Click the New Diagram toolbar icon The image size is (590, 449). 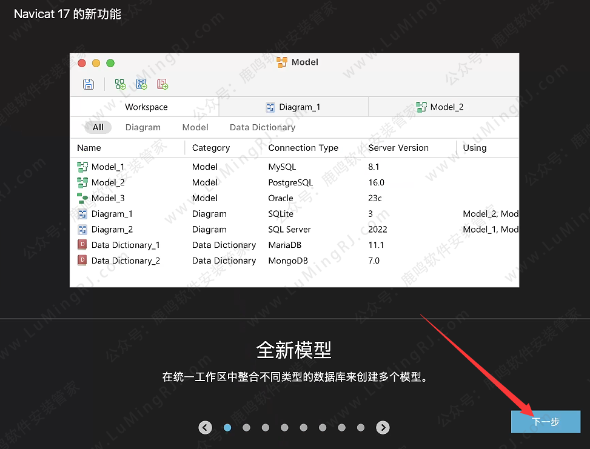(141, 84)
